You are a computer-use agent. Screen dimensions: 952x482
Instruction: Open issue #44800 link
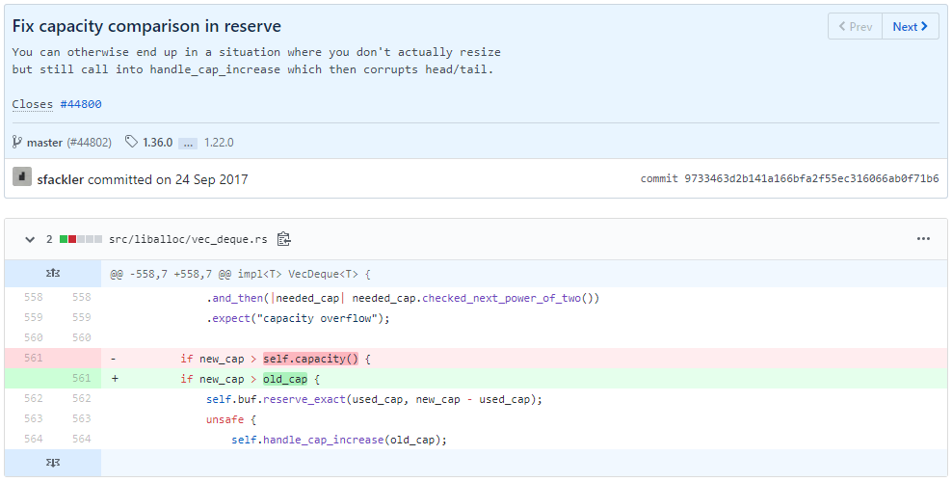pos(82,104)
